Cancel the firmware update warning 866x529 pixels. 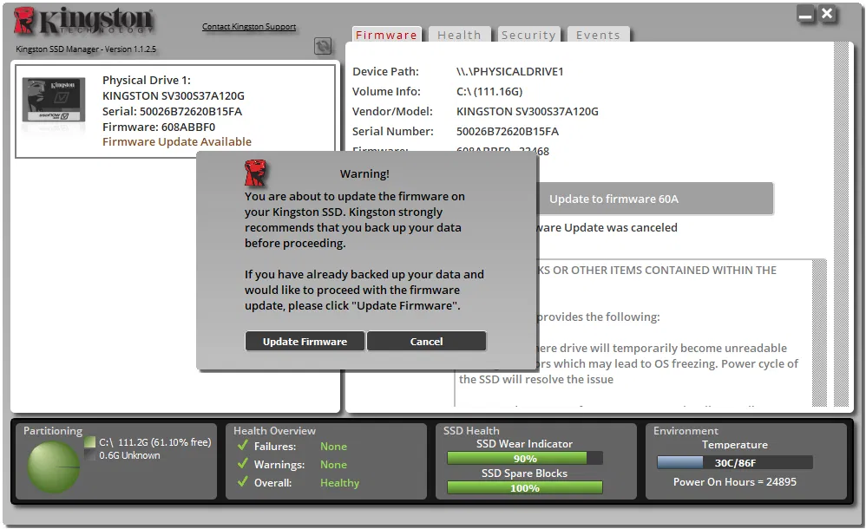coord(426,342)
